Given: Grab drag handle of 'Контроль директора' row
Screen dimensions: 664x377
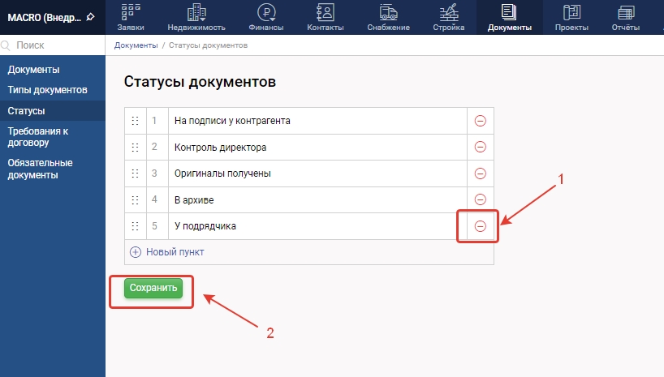Looking at the screenshot, I should 136,148.
